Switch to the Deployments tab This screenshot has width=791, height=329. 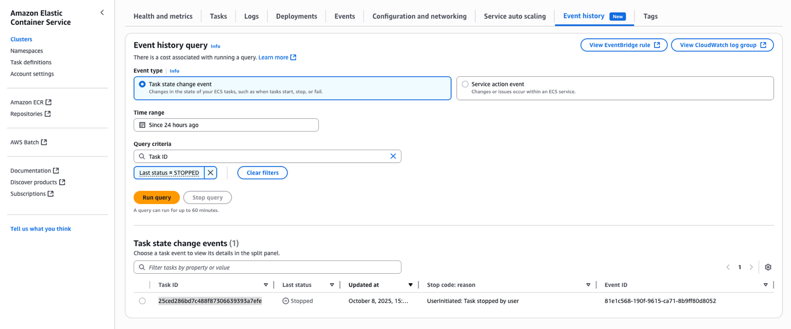pos(296,16)
